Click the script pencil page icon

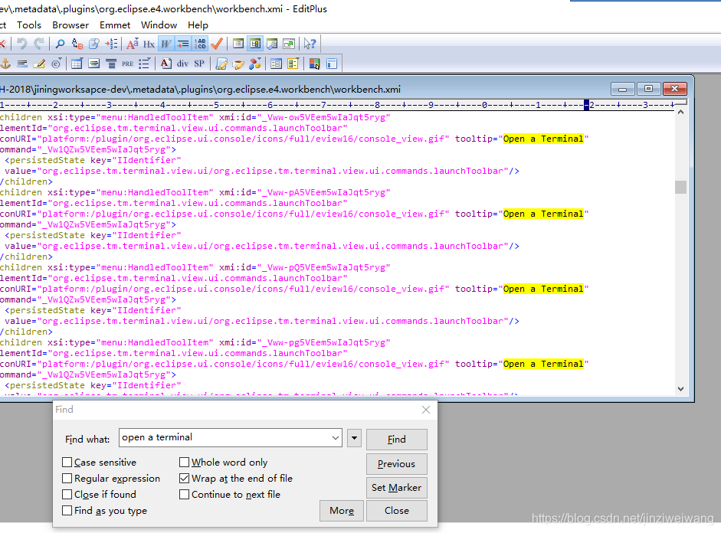click(x=221, y=64)
